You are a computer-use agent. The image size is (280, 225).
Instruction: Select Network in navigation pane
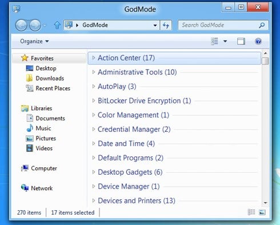[x=42, y=188]
